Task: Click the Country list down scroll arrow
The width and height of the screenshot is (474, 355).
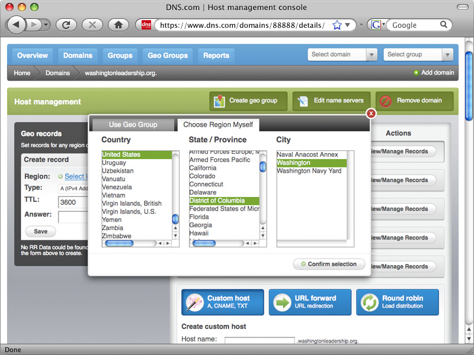Action: [x=175, y=235]
